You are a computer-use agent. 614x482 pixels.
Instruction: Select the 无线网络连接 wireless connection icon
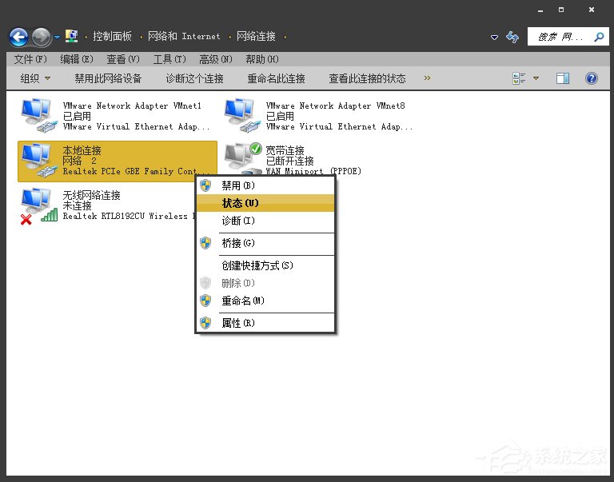pos(37,205)
